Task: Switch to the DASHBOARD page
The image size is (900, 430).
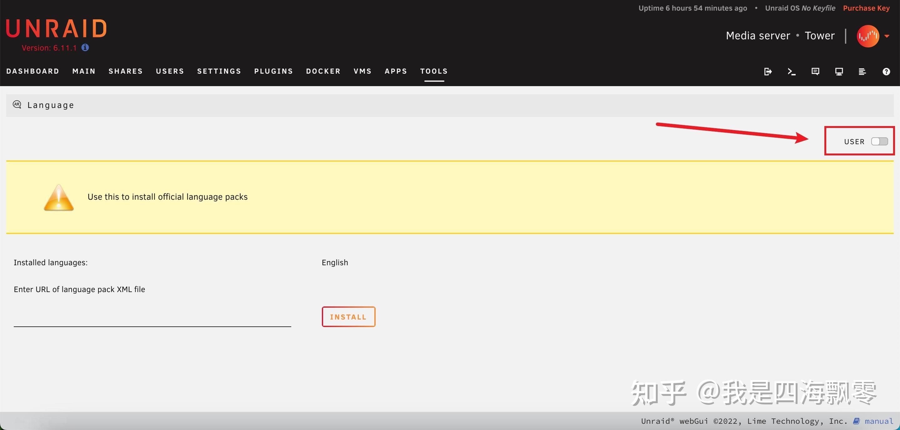Action: coord(33,71)
